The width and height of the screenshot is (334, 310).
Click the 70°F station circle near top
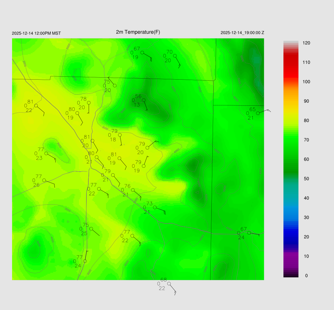(175, 56)
